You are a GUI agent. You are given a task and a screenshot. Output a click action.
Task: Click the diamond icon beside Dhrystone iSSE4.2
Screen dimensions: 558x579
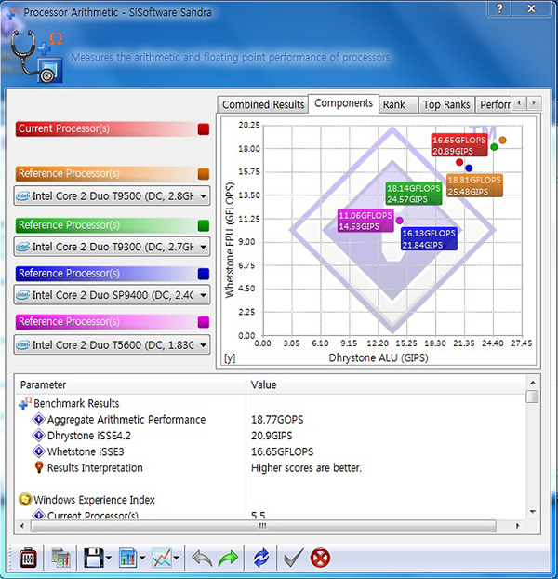38,436
